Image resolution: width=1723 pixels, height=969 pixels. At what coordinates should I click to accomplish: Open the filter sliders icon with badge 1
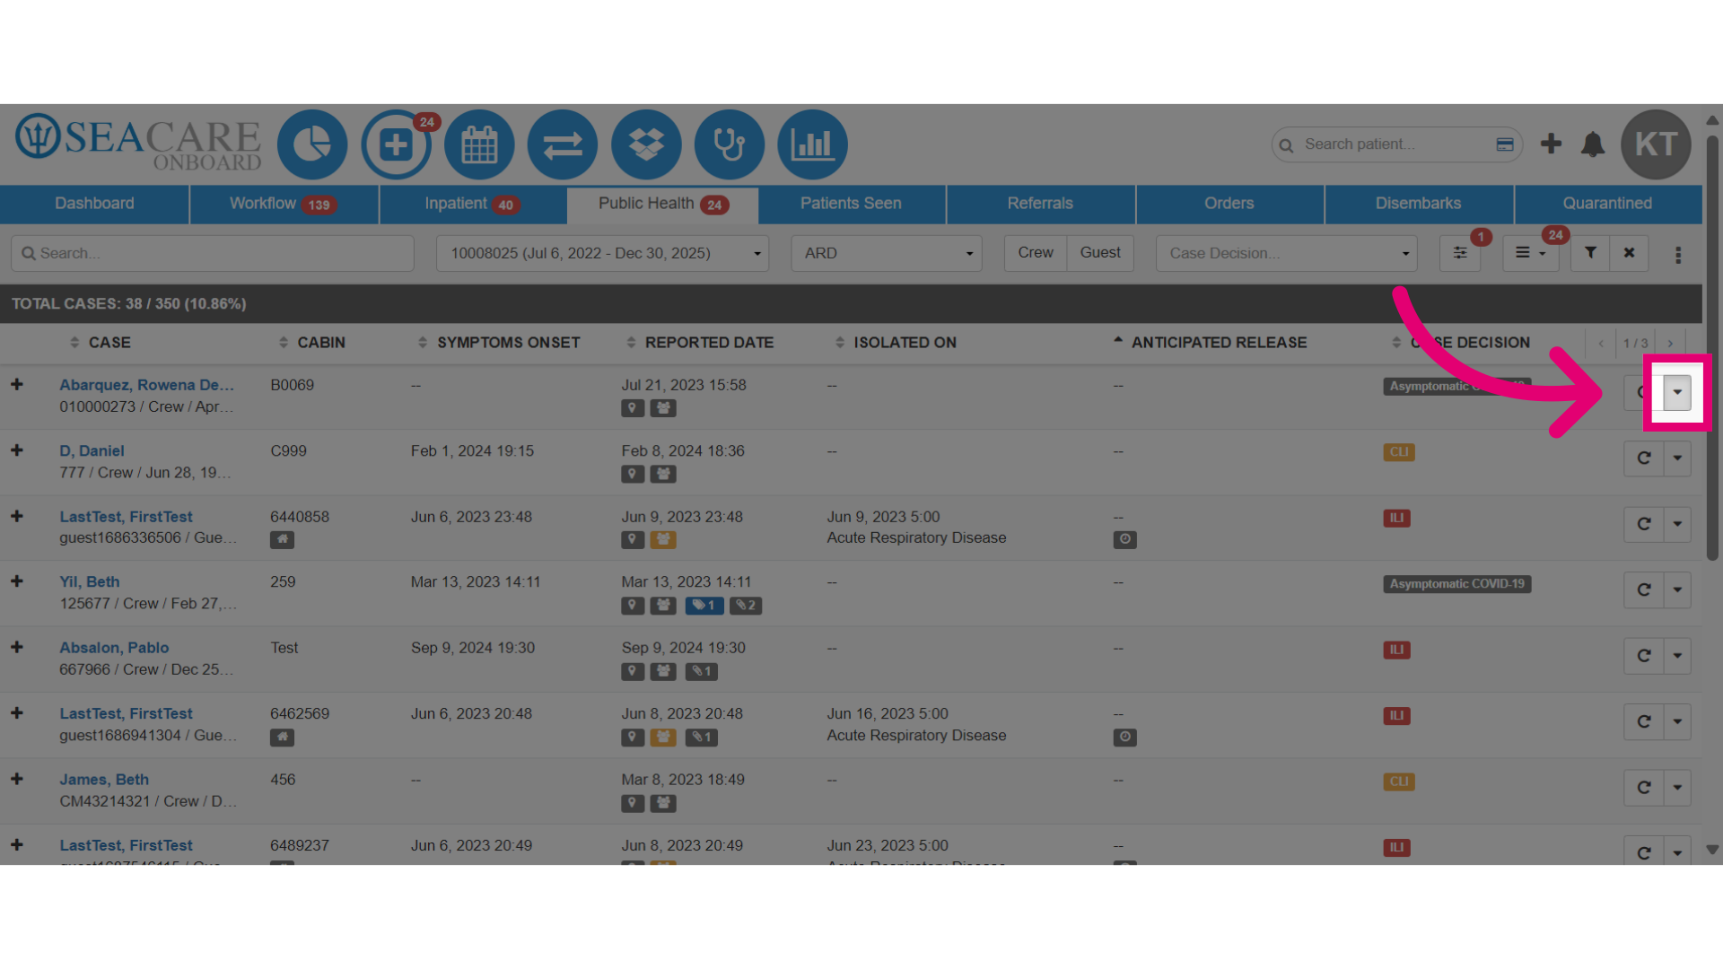point(1460,253)
